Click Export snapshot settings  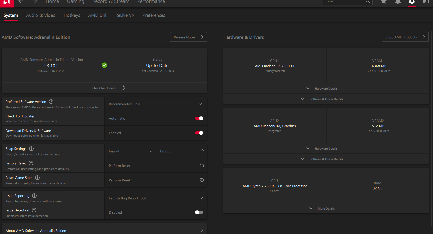[182, 151]
